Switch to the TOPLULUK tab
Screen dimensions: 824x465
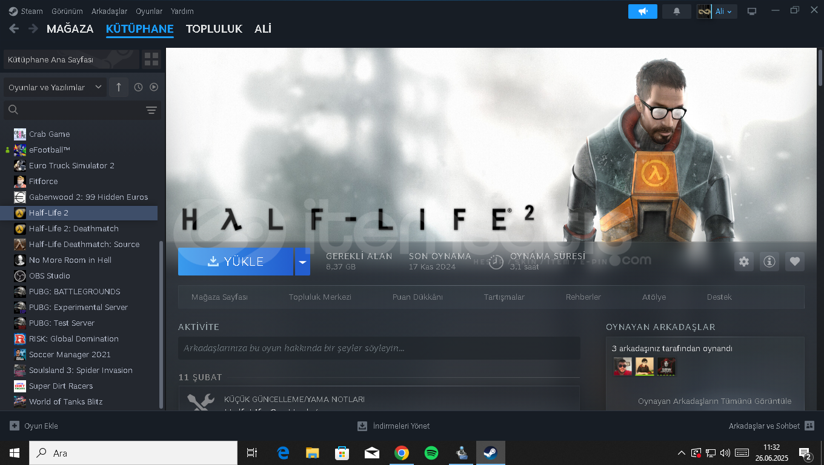[x=214, y=29]
